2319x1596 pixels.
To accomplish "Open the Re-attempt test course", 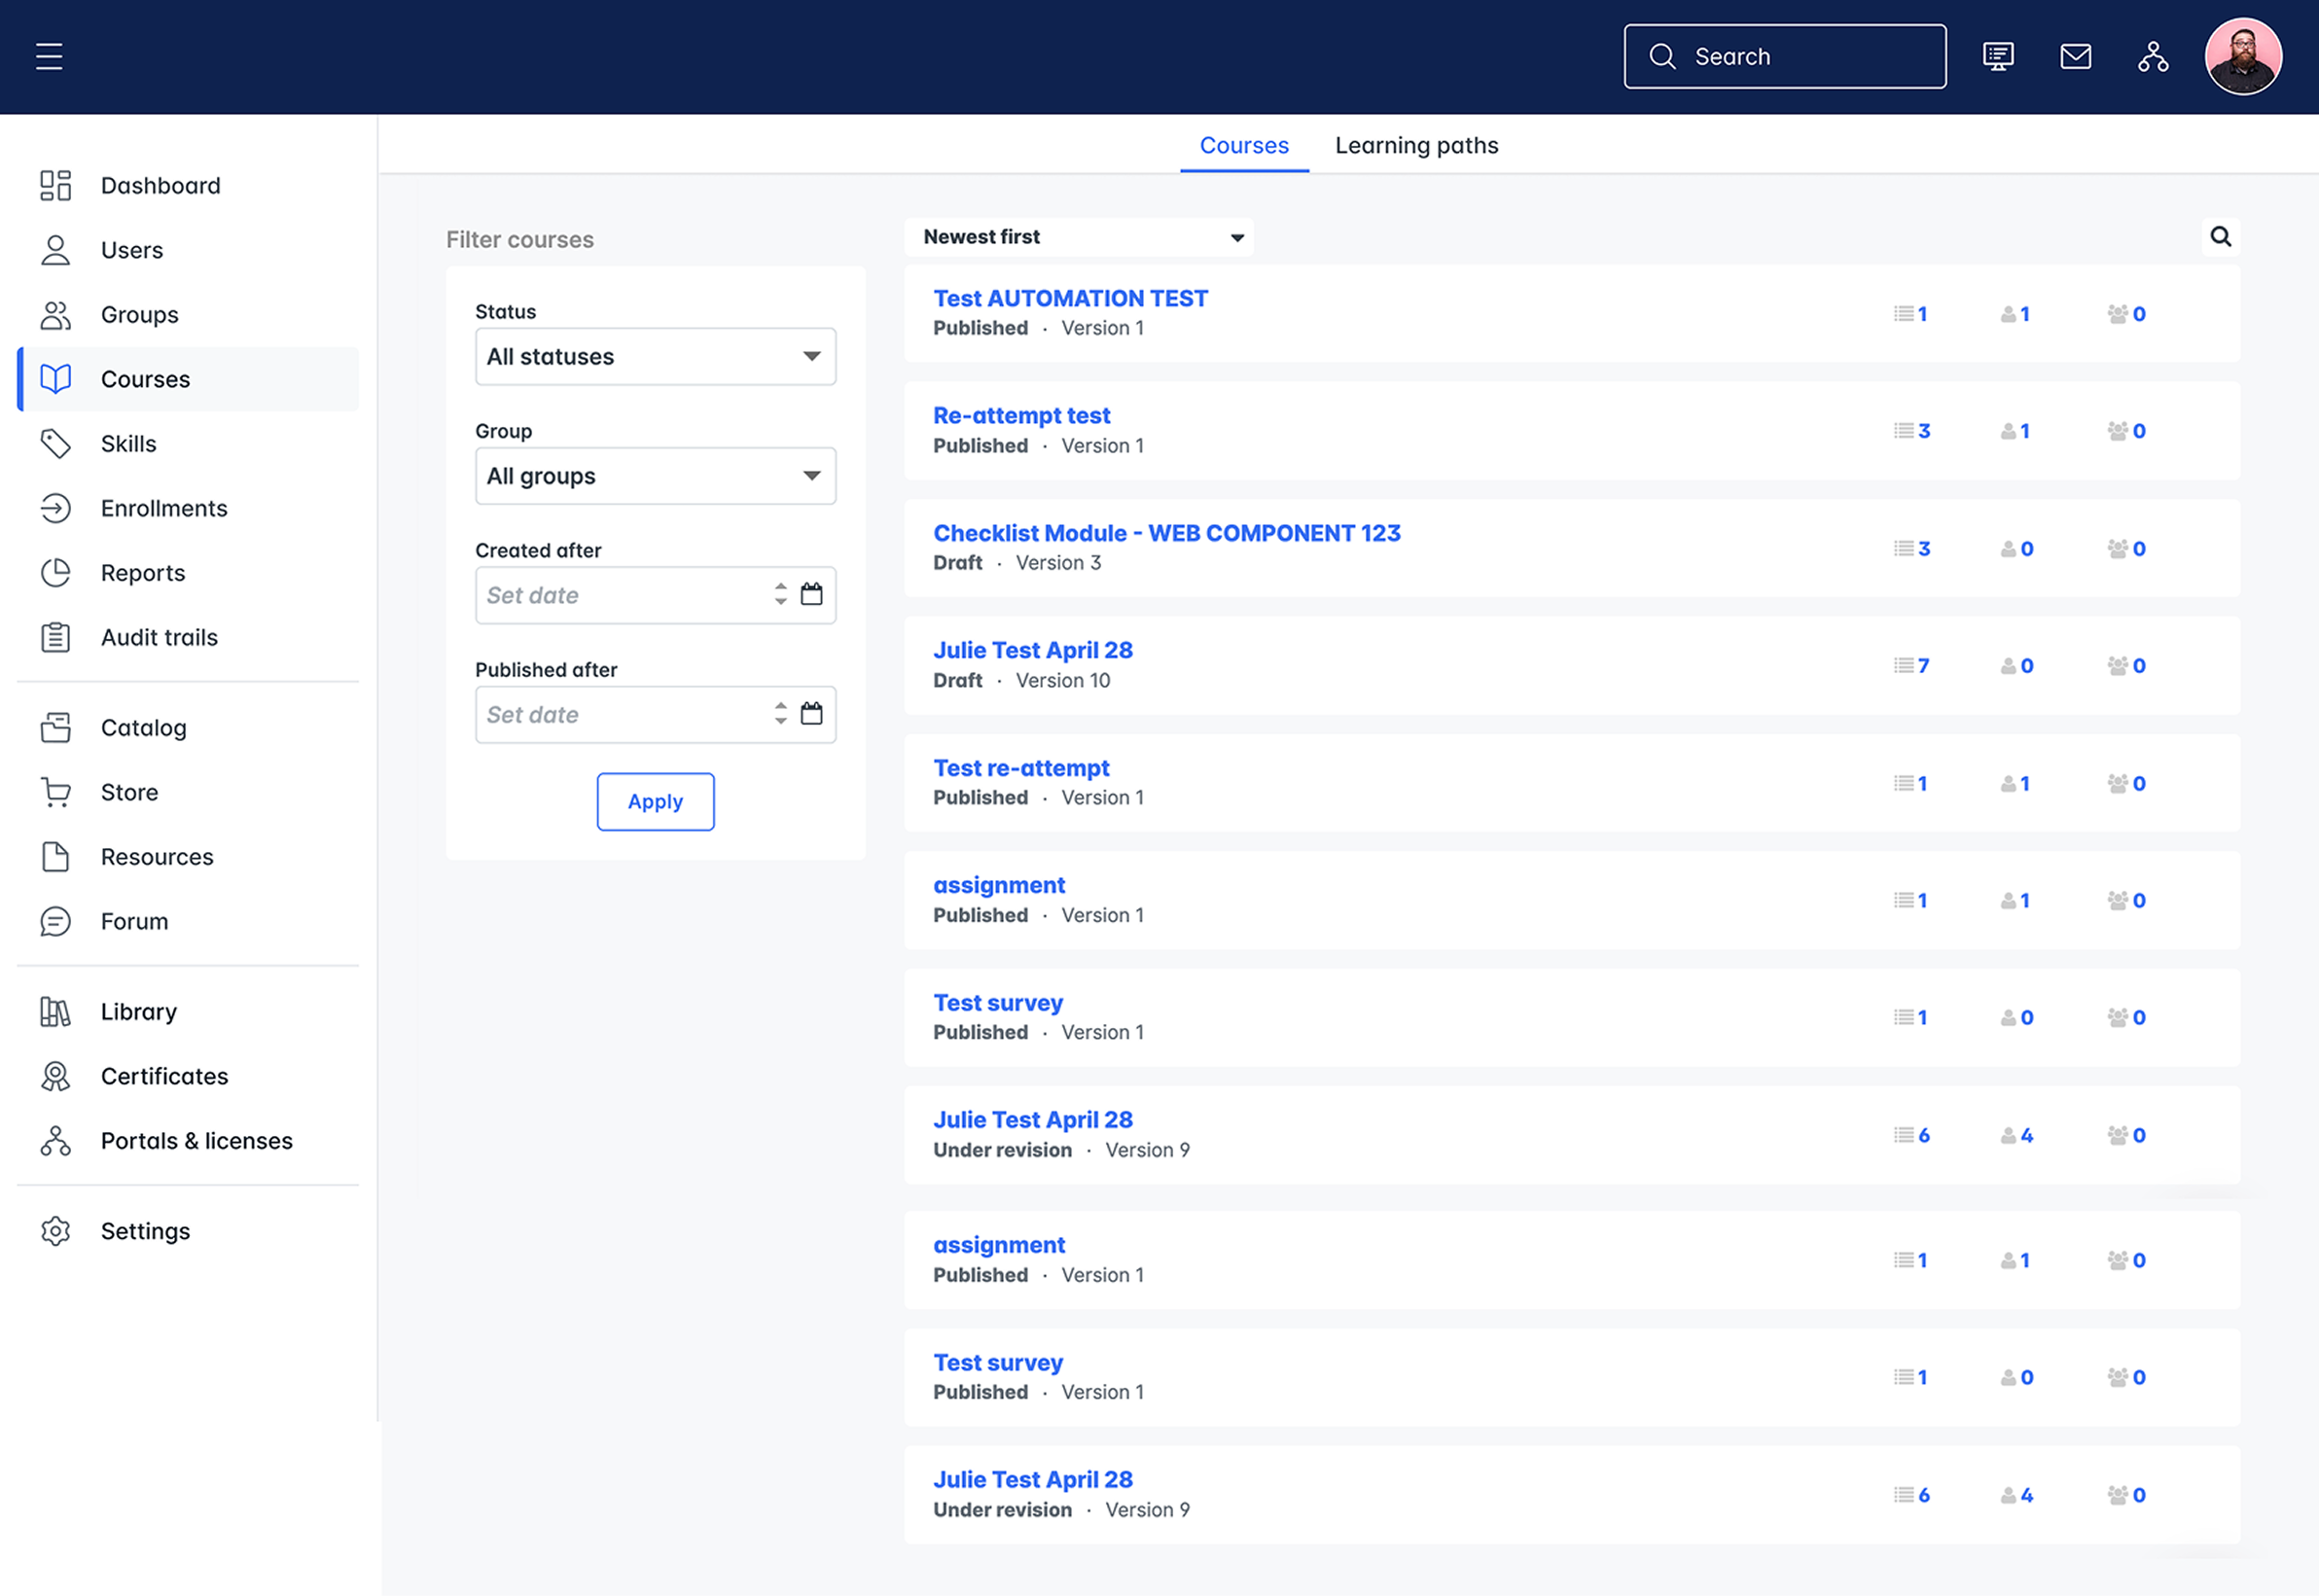I will [x=1021, y=415].
